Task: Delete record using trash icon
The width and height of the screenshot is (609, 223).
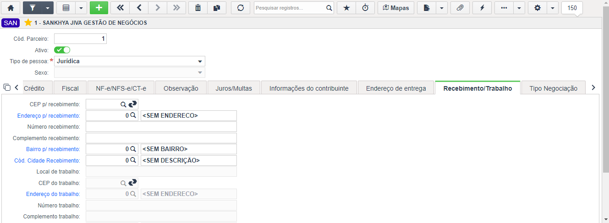Action: click(198, 8)
